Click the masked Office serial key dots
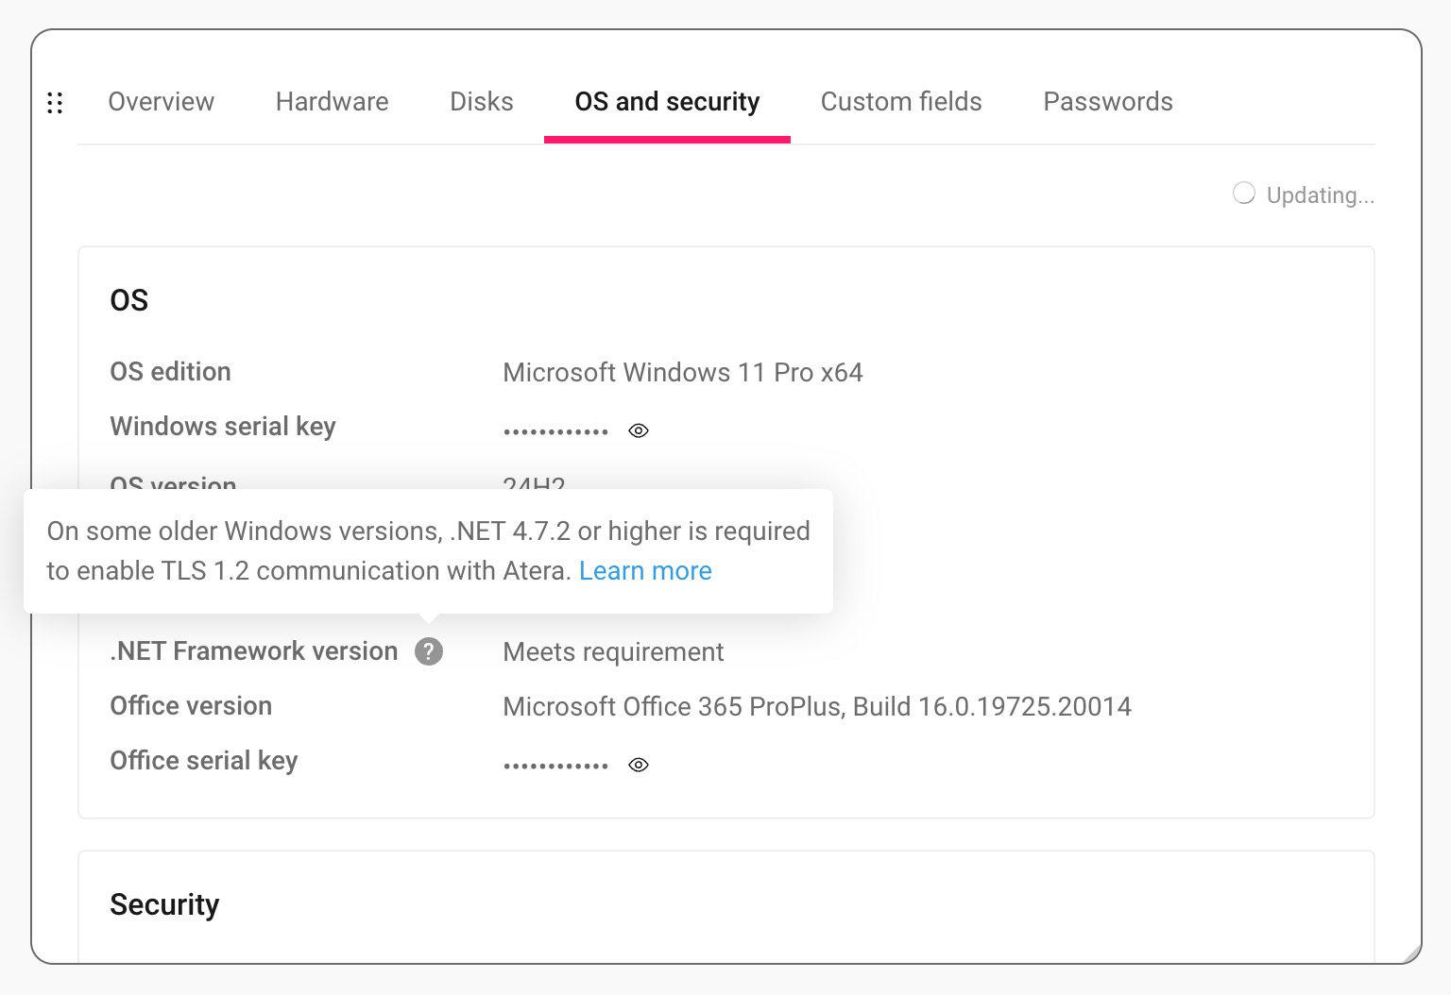Image resolution: width=1451 pixels, height=995 pixels. [x=556, y=766]
